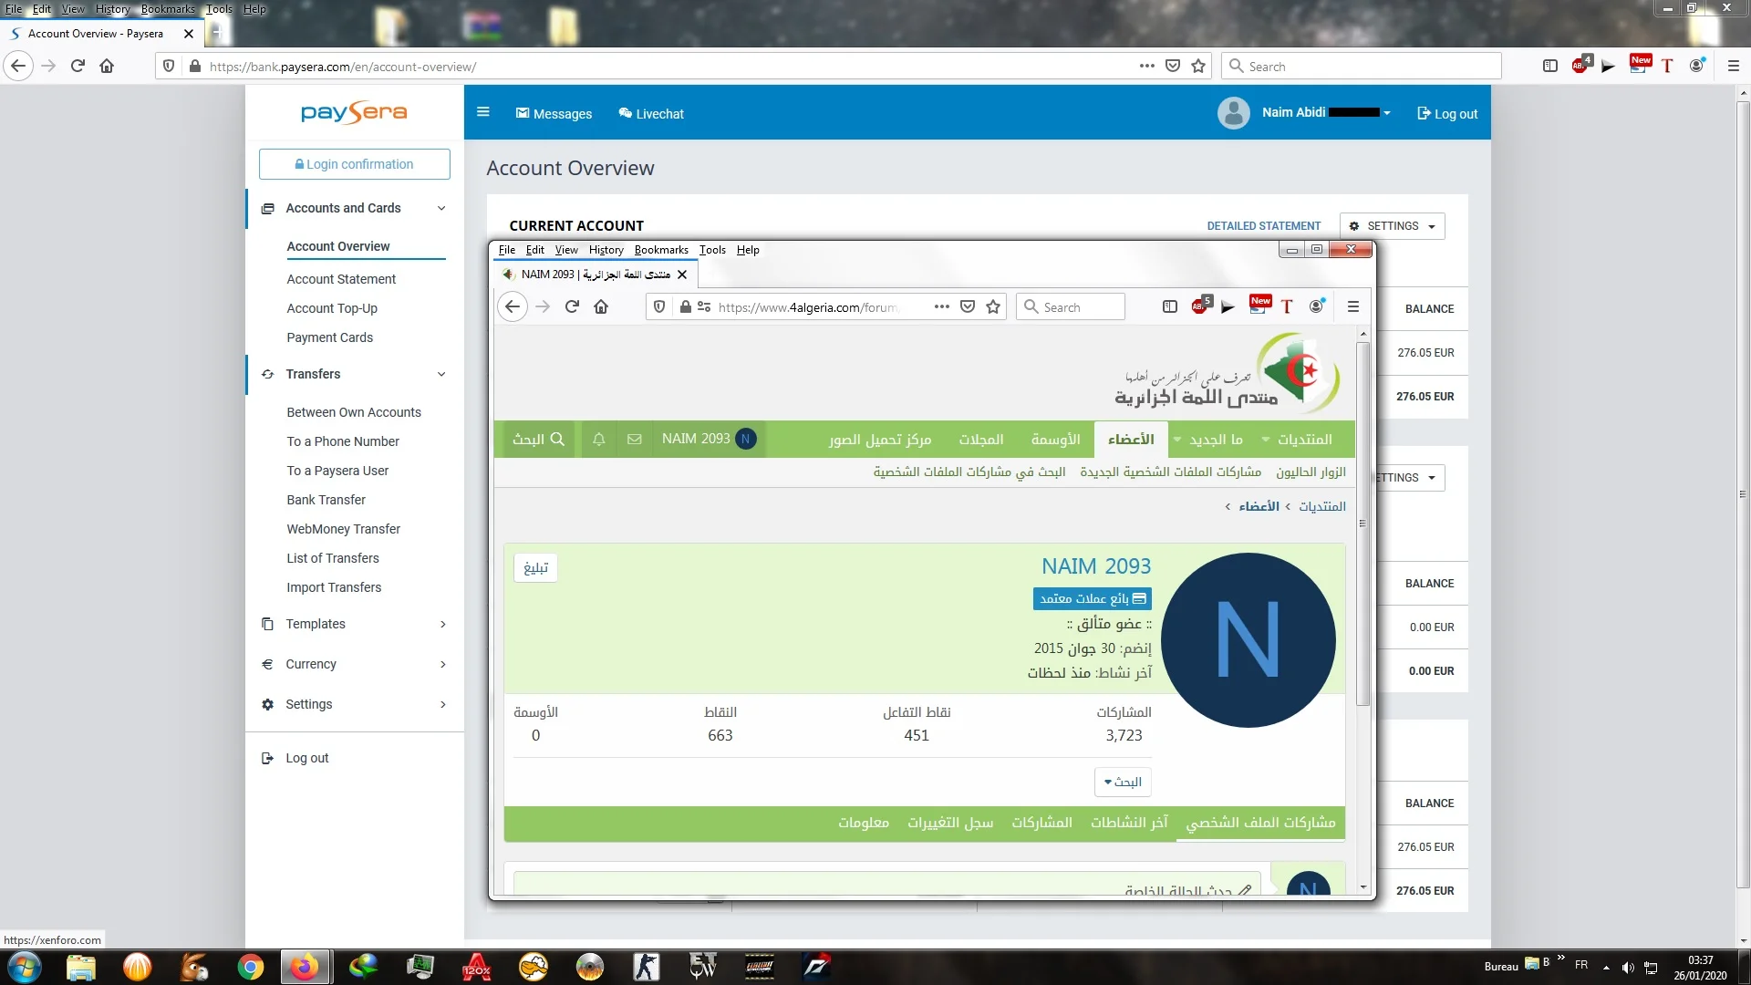Click the Login confirmation button
This screenshot has width=1751, height=985.
[x=355, y=164]
